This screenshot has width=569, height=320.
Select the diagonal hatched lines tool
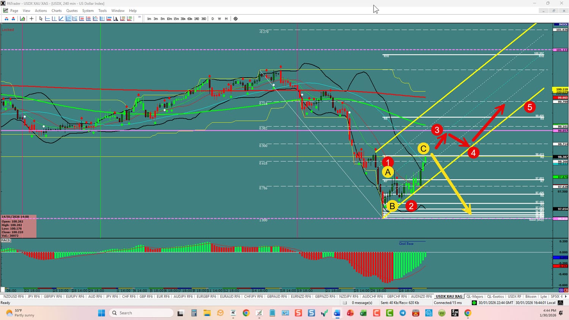tap(96, 19)
